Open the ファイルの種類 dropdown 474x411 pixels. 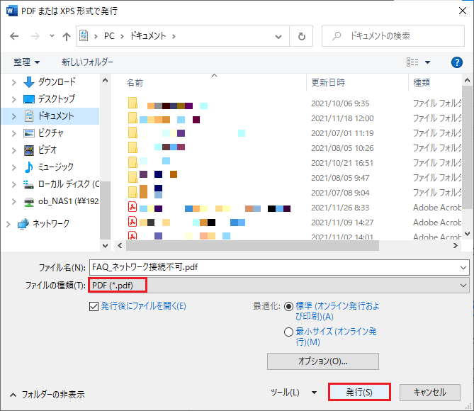pyautogui.click(x=279, y=285)
